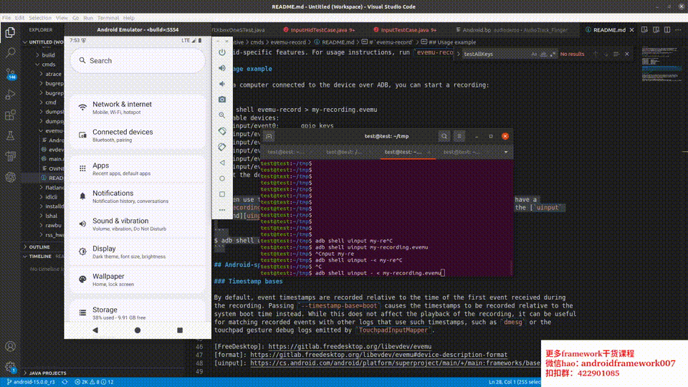Toggle Use Regular Expression in find widget

coord(552,54)
